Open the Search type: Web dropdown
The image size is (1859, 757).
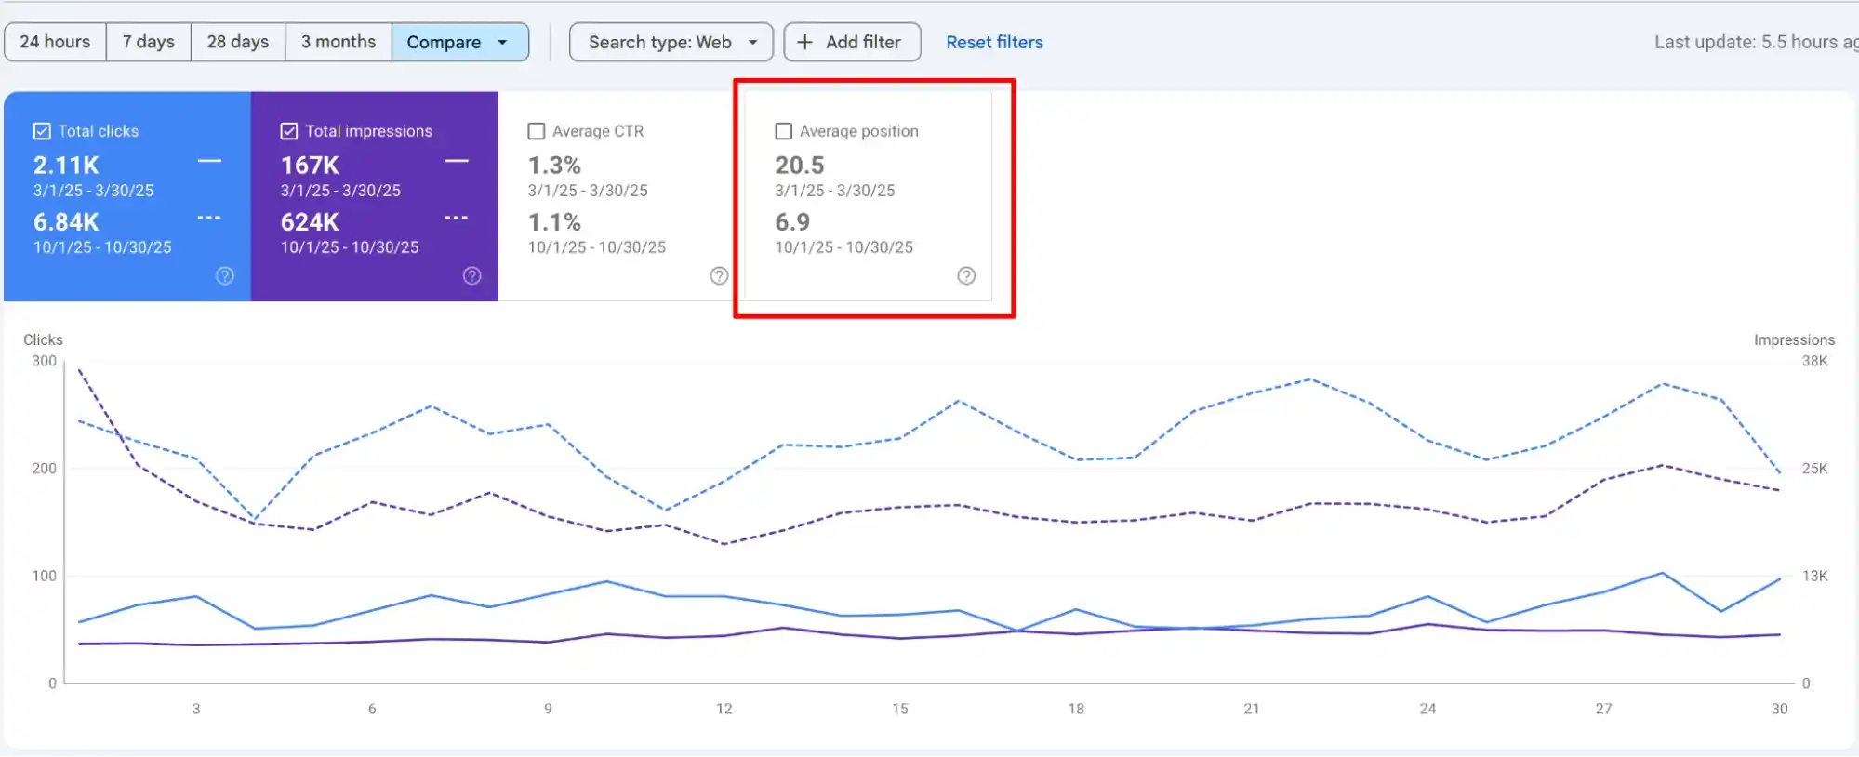671,43
